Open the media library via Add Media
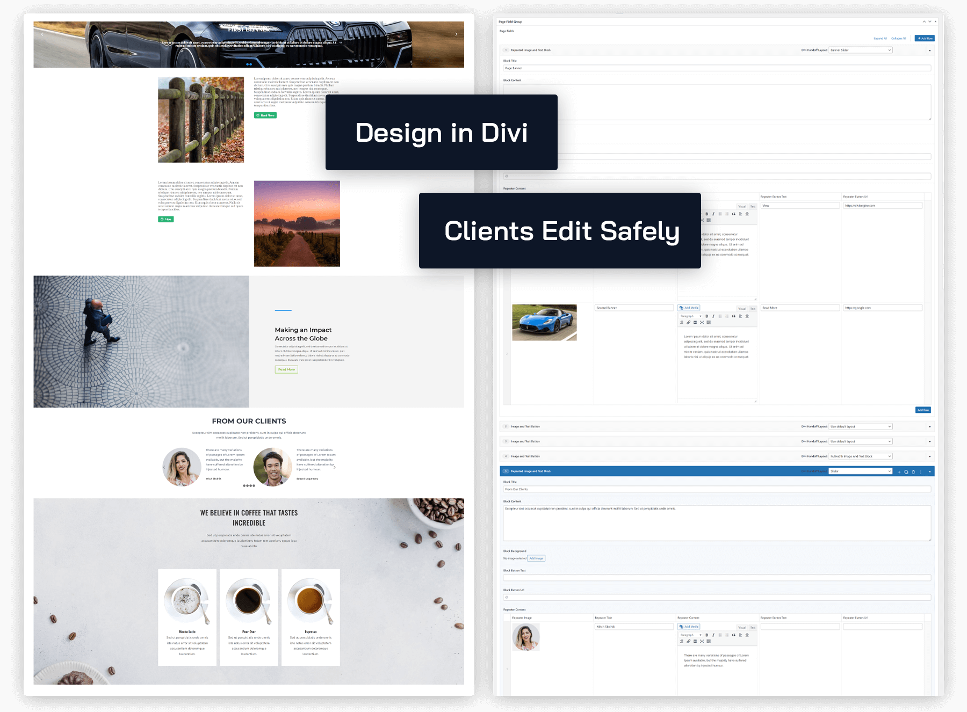 (x=689, y=626)
